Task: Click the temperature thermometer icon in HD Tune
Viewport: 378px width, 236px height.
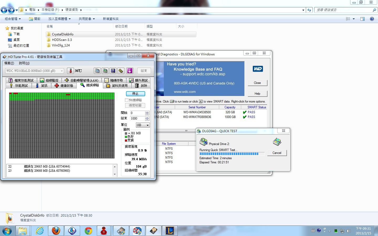Action: (70, 71)
